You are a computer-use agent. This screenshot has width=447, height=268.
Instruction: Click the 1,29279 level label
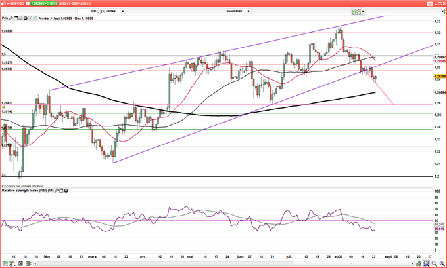7,62
